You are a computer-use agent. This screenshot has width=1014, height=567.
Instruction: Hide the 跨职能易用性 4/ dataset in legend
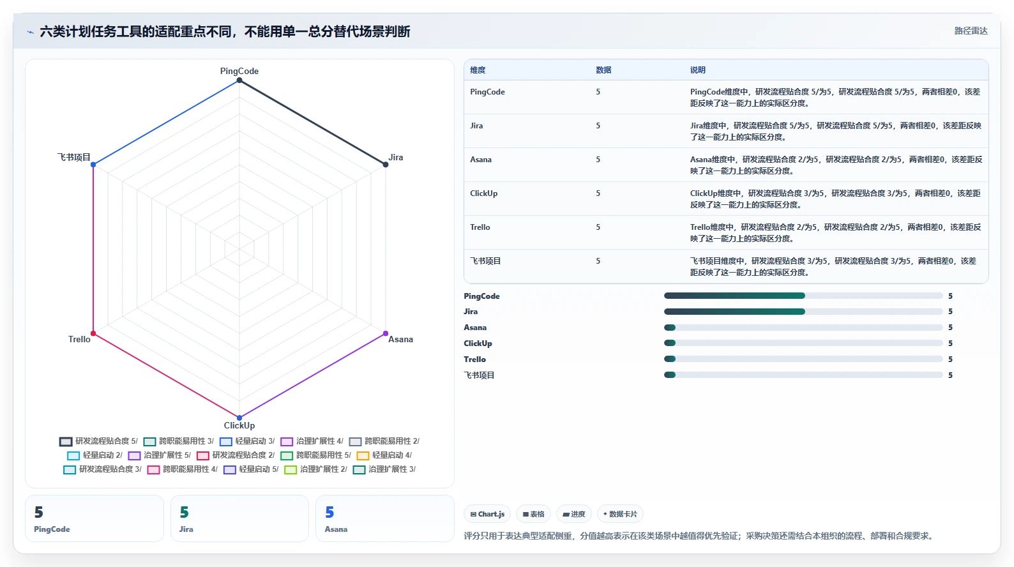pyautogui.click(x=183, y=469)
